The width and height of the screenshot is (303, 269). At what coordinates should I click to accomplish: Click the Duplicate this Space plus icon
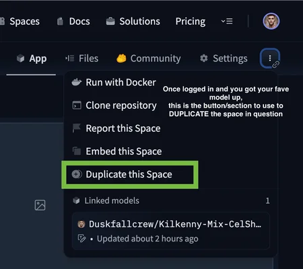77,174
